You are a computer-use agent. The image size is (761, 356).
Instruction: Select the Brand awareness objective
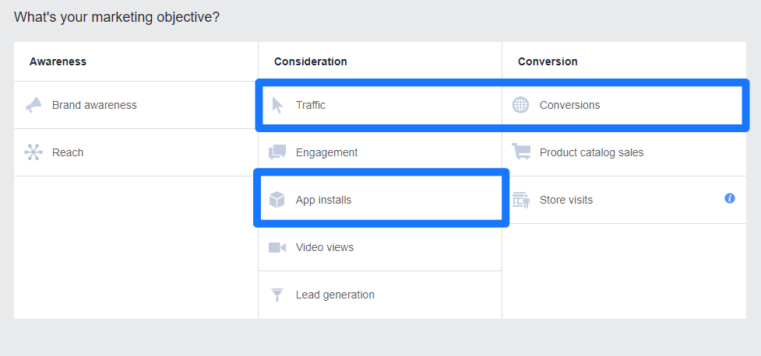tap(94, 105)
